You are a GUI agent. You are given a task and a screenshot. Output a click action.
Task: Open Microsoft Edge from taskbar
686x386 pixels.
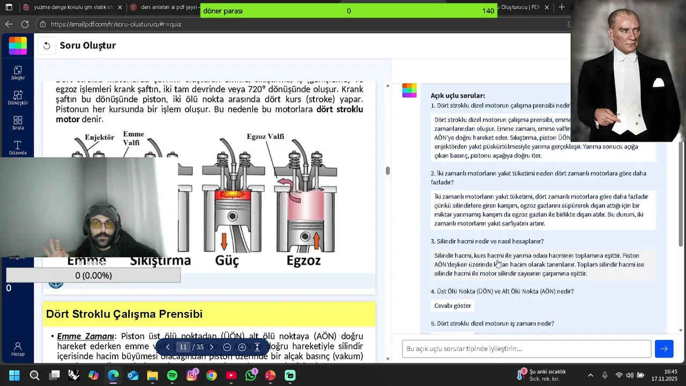(113, 375)
